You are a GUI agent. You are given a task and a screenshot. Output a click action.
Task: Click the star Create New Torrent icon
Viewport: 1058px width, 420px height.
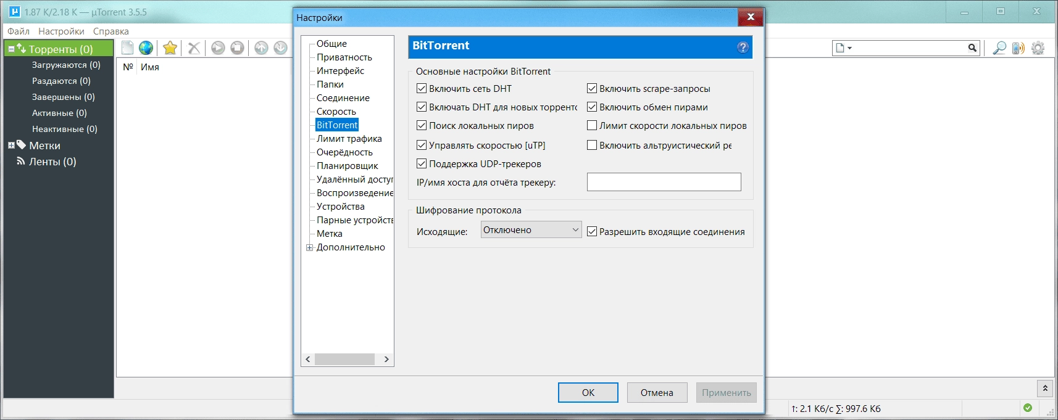(x=170, y=47)
